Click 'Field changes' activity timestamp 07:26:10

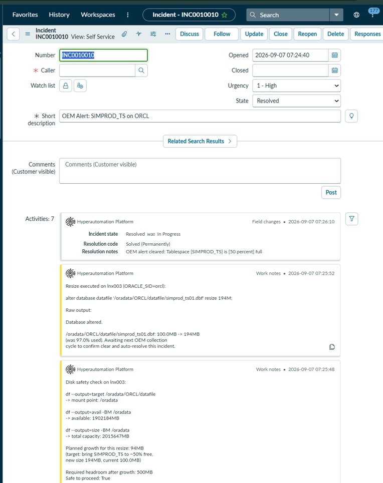[x=311, y=222]
